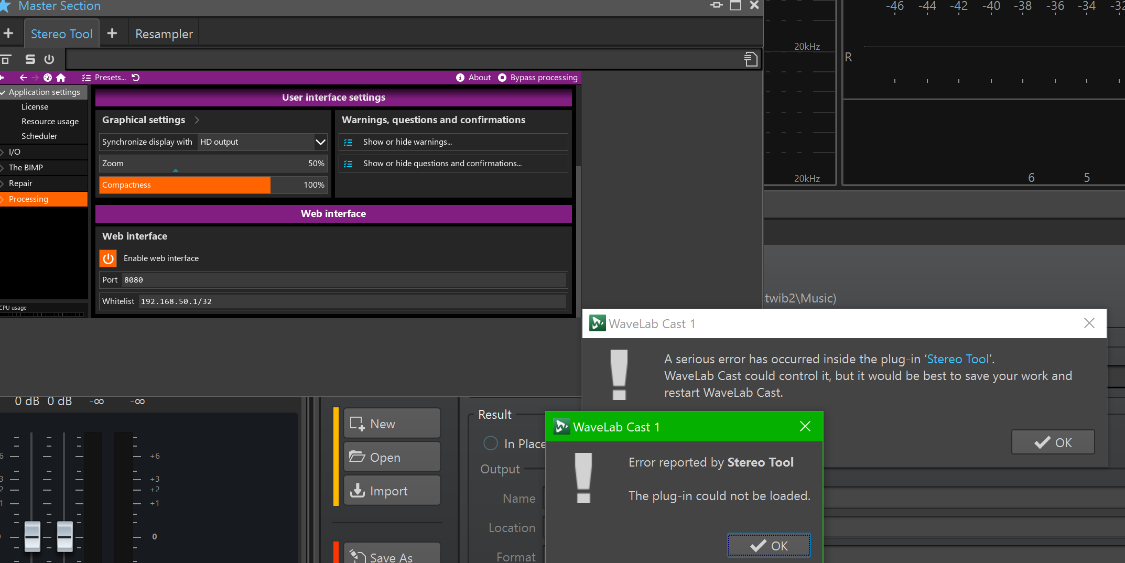Go back in Stereo Tool navigation

tap(23, 78)
